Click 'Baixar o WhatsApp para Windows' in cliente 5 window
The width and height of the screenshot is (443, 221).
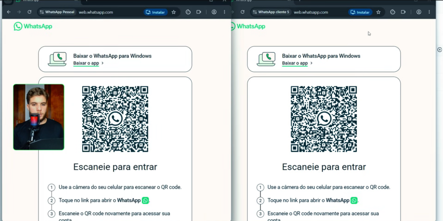point(321,56)
